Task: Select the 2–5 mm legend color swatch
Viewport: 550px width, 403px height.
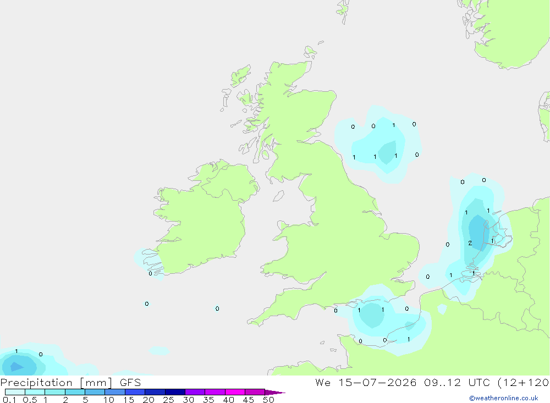Action: point(75,392)
